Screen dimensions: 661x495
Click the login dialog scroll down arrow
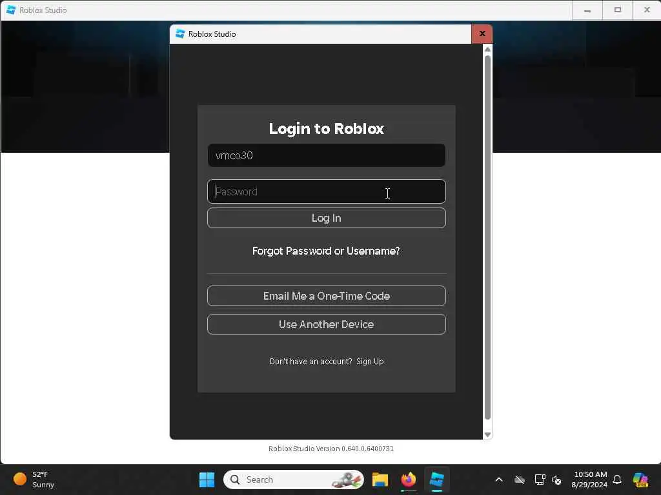(488, 434)
